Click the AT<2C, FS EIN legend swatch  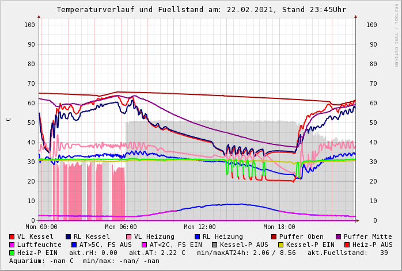pos(144,245)
